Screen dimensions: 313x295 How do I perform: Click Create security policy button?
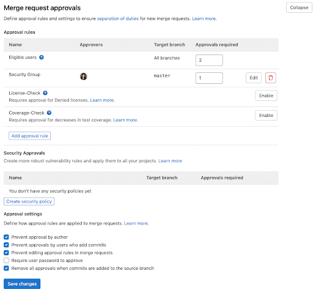[x=29, y=201]
